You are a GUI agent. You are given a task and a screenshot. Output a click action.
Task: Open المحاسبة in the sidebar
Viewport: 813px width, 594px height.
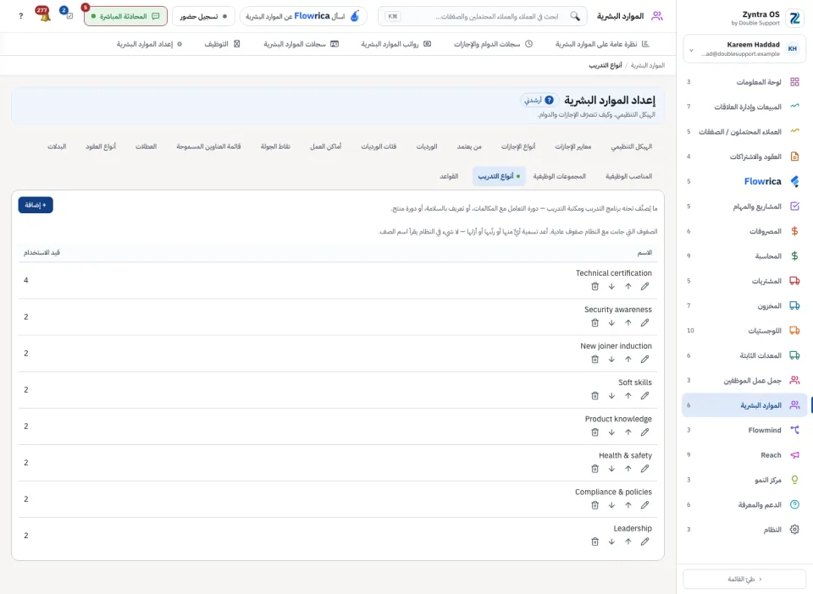744,256
